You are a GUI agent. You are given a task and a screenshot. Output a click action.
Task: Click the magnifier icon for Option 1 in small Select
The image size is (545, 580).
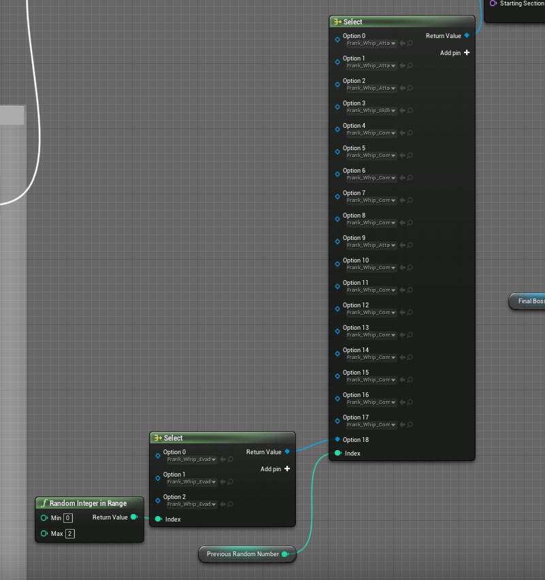coord(231,482)
